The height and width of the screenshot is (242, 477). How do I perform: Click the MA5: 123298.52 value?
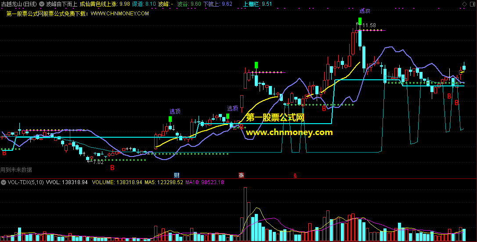[164, 182]
